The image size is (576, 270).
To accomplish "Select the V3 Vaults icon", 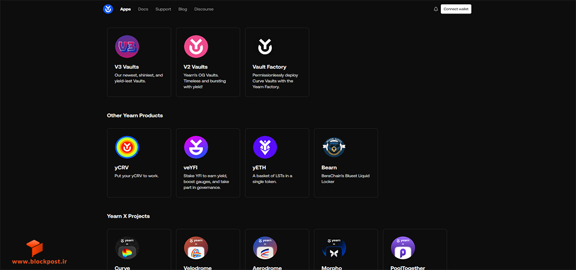I will tap(127, 46).
